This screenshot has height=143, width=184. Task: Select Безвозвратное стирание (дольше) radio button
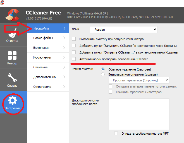[103, 74]
